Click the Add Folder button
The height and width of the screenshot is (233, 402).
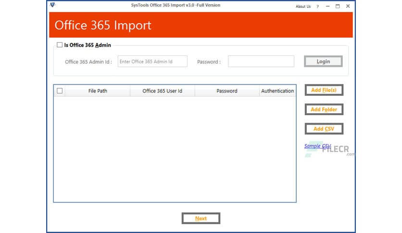pos(324,109)
